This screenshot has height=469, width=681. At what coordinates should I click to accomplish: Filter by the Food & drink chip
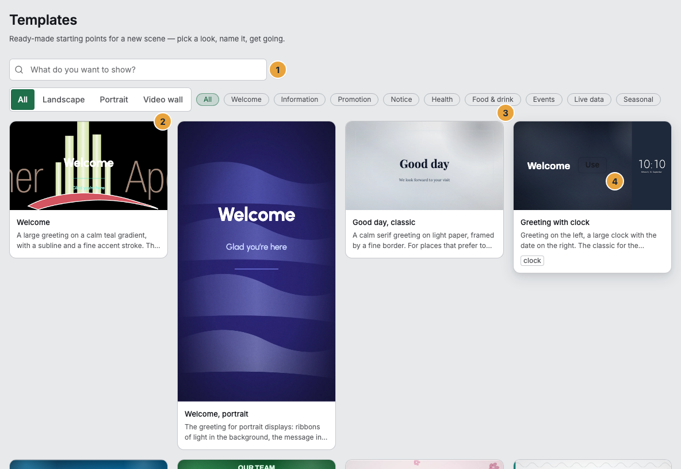[492, 100]
